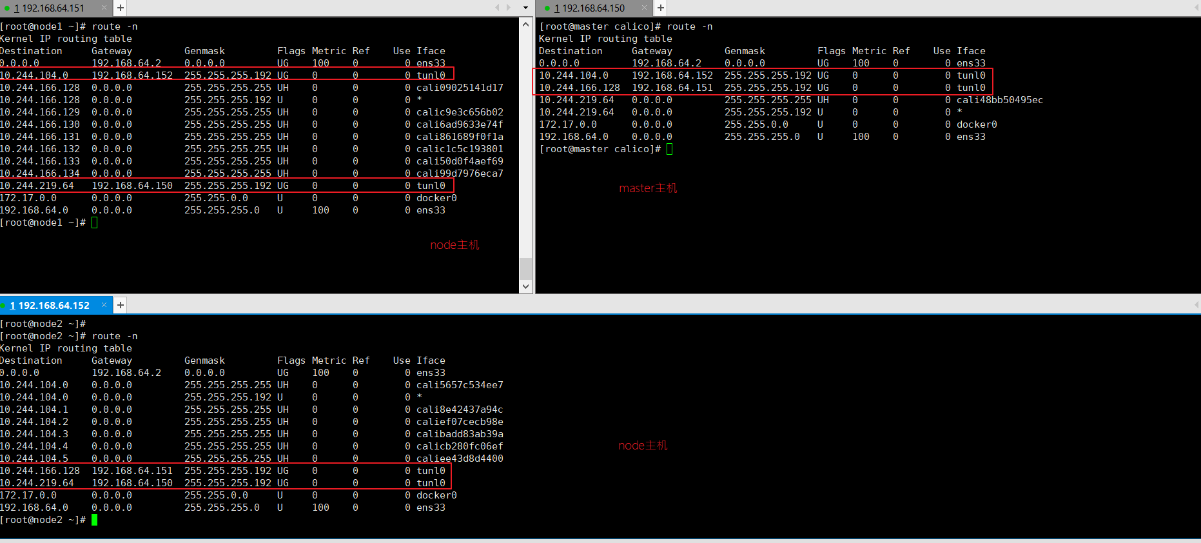Image resolution: width=1201 pixels, height=543 pixels.
Task: Click the interface name cali99d7976eca7 in node1
Action: [x=460, y=173]
